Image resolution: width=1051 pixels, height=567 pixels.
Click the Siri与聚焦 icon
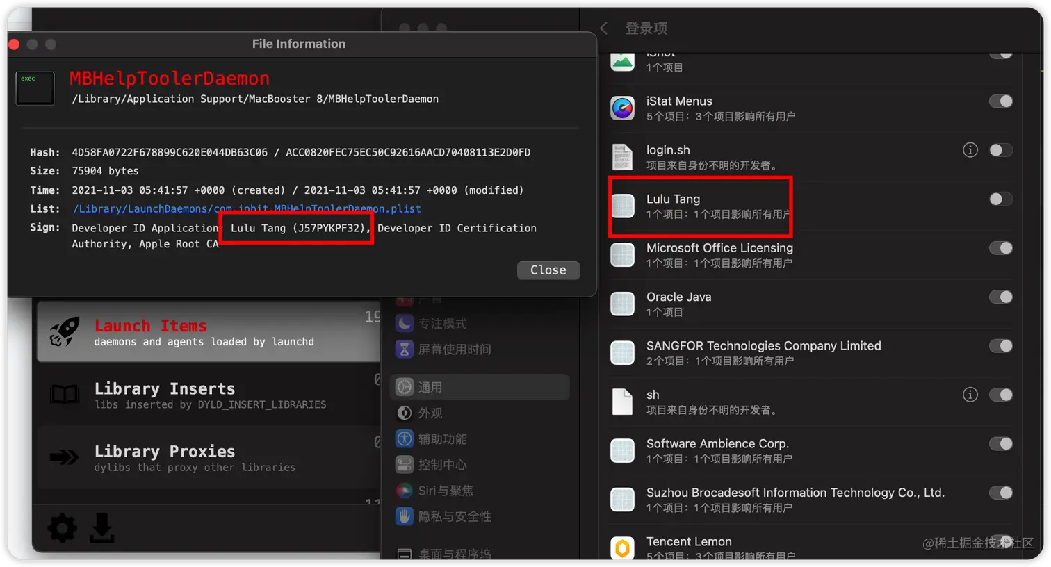pos(405,491)
